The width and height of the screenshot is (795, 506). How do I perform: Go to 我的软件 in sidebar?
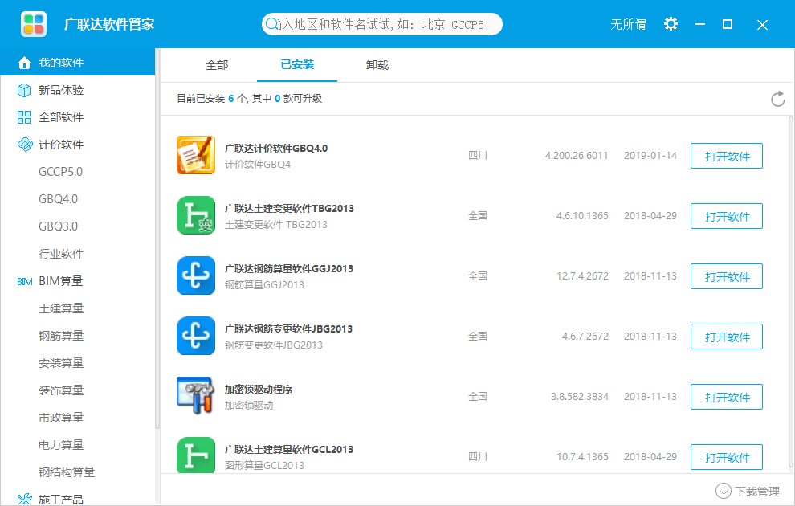(x=78, y=63)
